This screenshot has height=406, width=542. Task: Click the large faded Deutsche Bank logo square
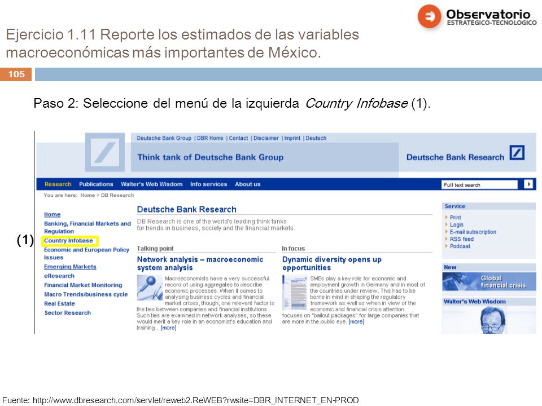coord(105,152)
